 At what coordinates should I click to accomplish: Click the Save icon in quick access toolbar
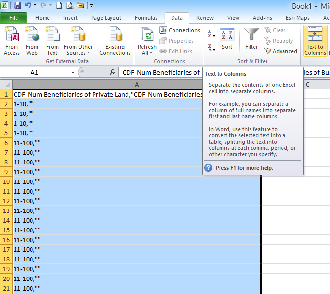[17, 6]
